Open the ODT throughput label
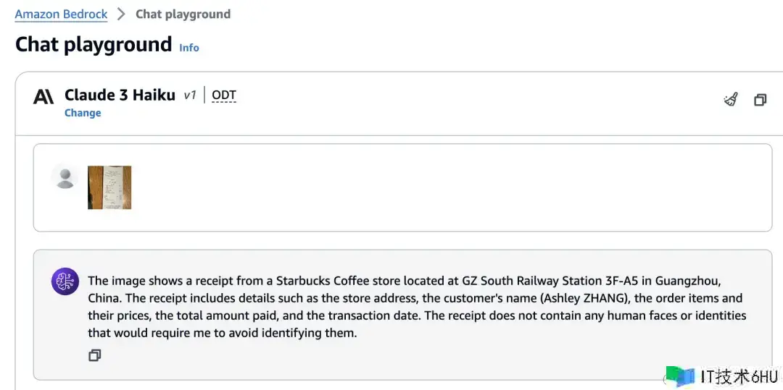 pos(224,96)
